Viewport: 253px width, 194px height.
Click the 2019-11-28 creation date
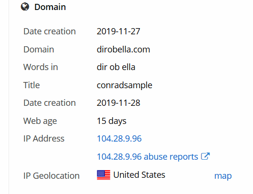(118, 103)
